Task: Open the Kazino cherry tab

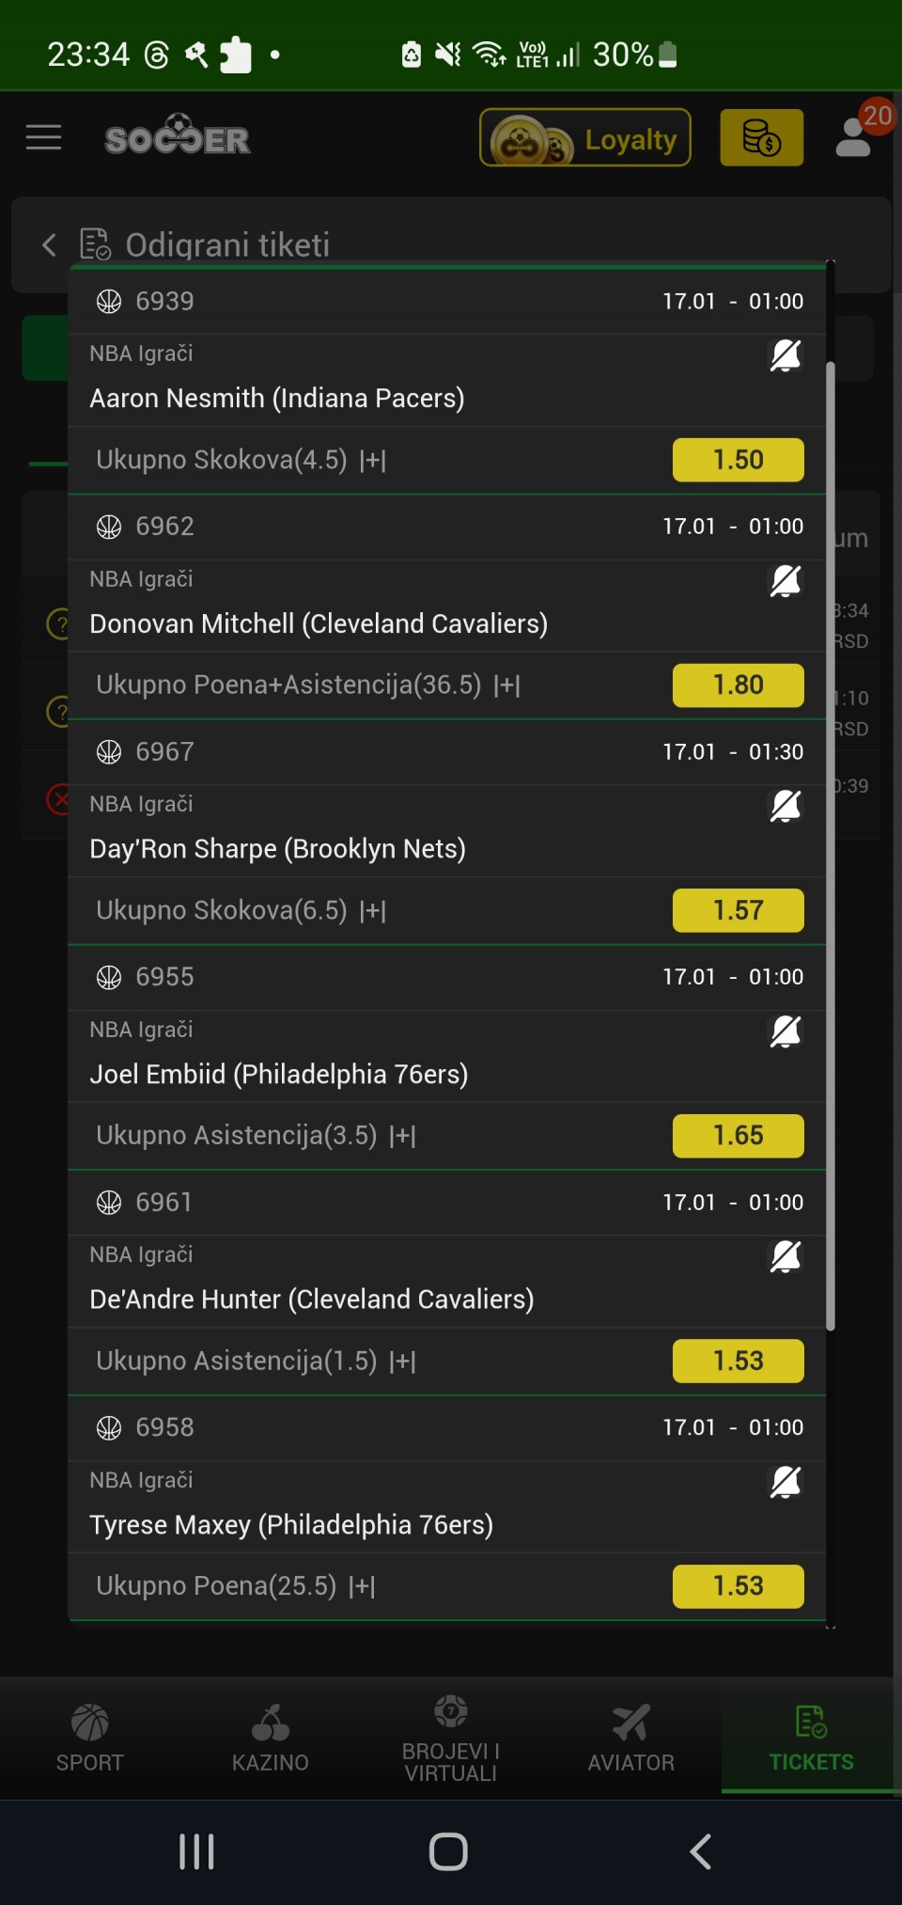Action: pos(271,1738)
